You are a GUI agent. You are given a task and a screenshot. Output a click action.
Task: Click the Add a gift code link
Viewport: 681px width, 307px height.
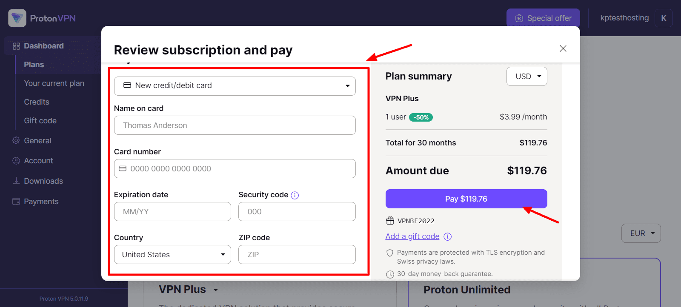click(x=412, y=236)
